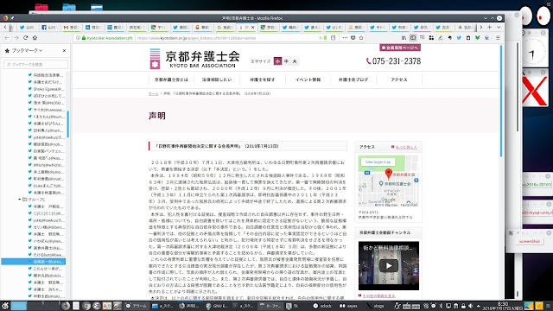Select the highlighted blue bookmark row
Image resolution: width=553 pixels, height=311 pixels.
(34, 262)
